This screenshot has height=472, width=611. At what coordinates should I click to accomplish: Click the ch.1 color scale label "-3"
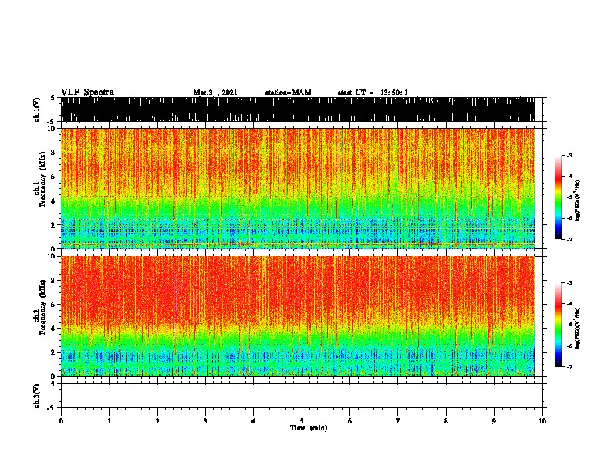click(569, 156)
